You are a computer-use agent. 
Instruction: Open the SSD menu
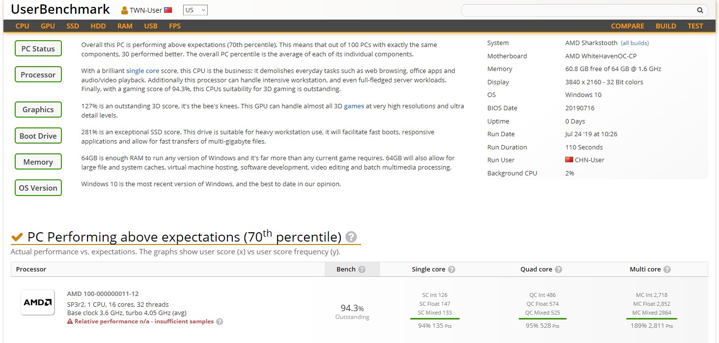73,26
